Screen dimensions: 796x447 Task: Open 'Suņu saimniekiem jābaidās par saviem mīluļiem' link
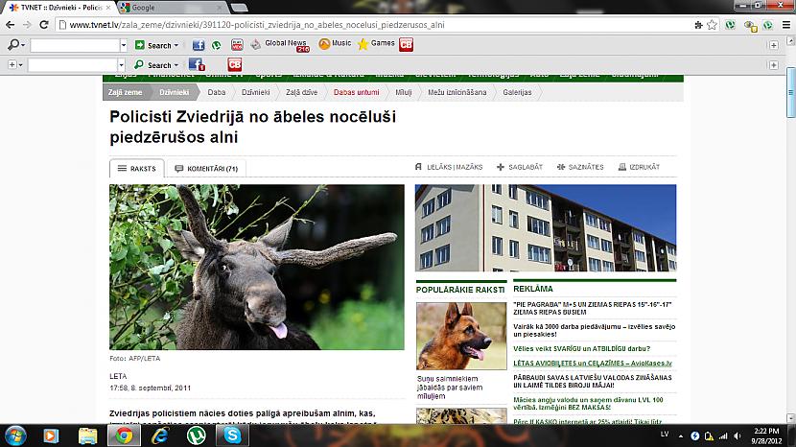450,388
